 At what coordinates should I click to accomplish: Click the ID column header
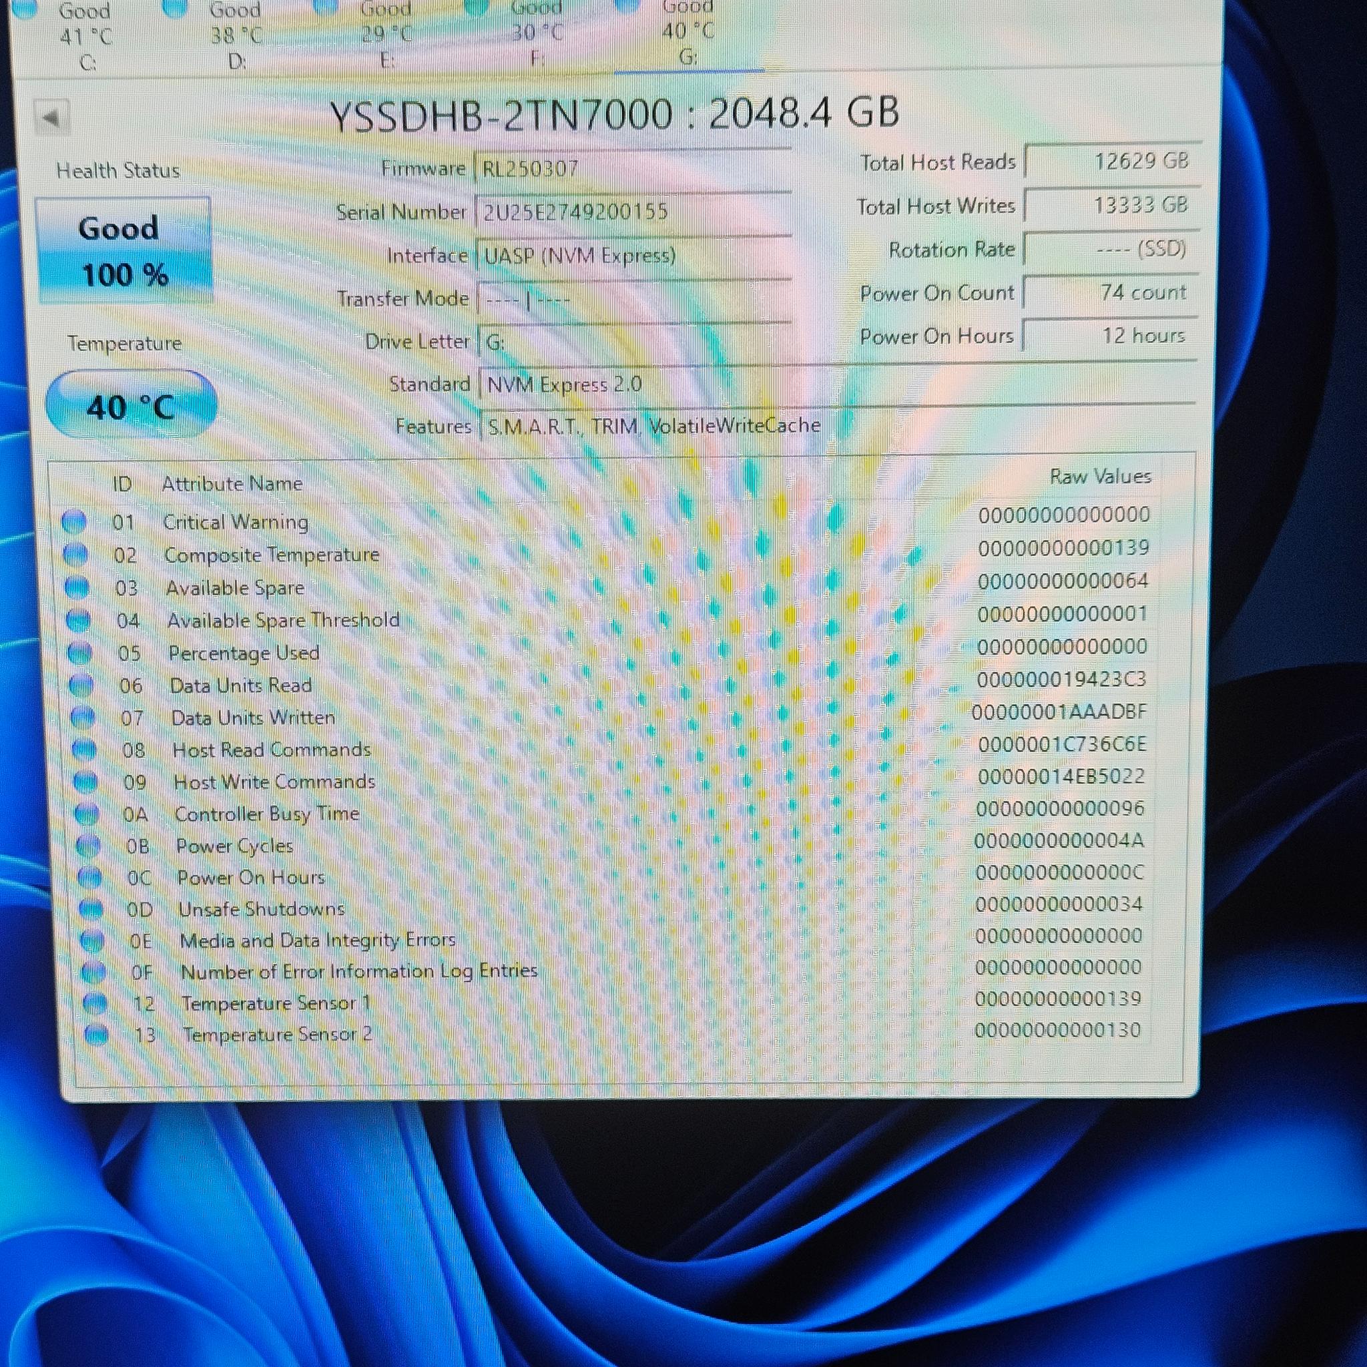(122, 484)
